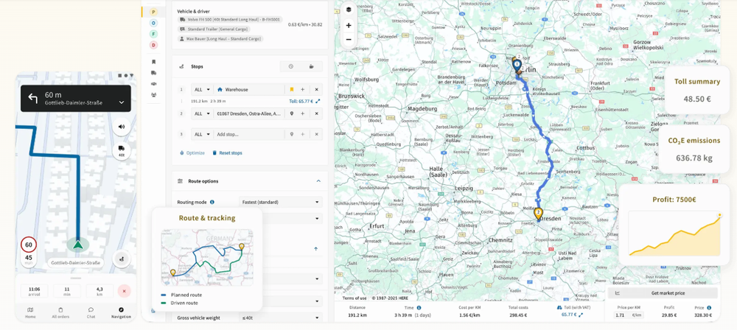Open the P profile in the sidebar
The width and height of the screenshot is (737, 330).
click(153, 12)
